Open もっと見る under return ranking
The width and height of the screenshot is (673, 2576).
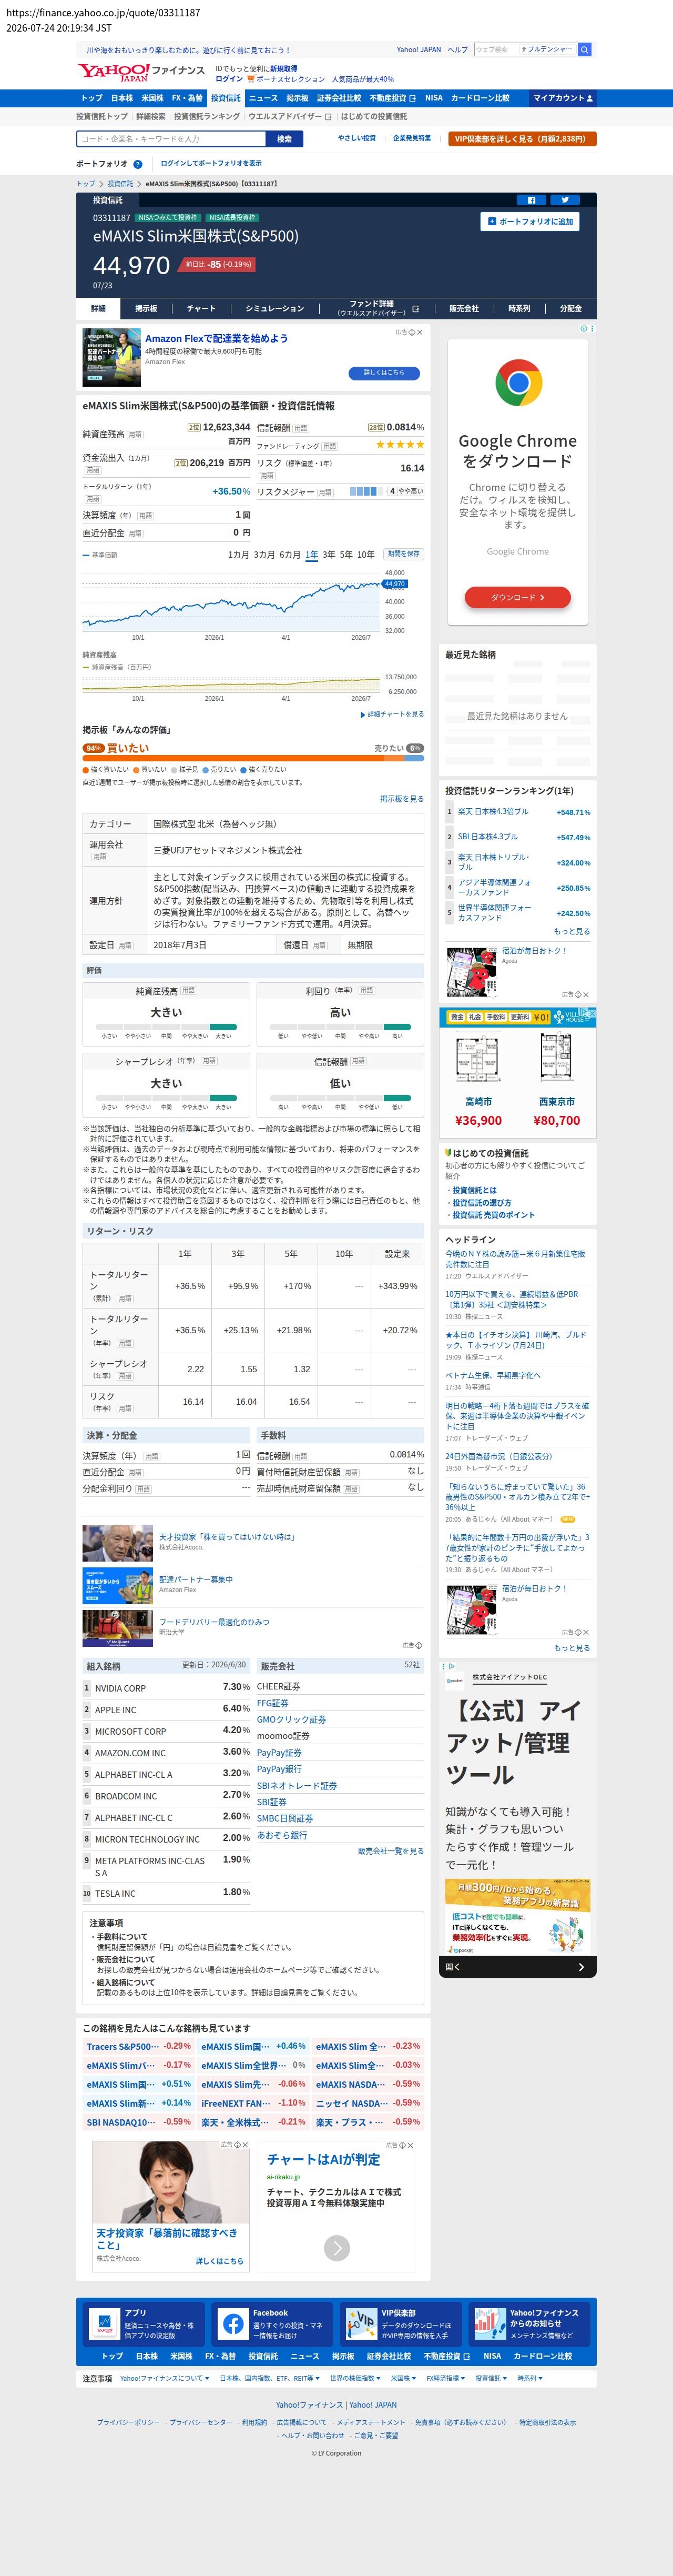[572, 931]
